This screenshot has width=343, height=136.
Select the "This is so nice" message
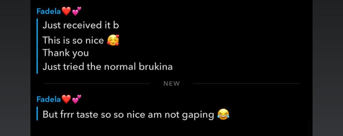coord(81,40)
